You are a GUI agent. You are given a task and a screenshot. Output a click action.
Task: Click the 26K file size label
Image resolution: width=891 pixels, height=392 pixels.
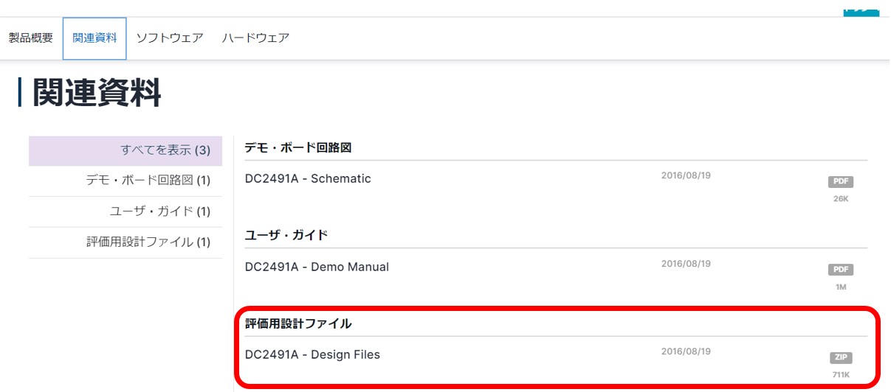840,199
